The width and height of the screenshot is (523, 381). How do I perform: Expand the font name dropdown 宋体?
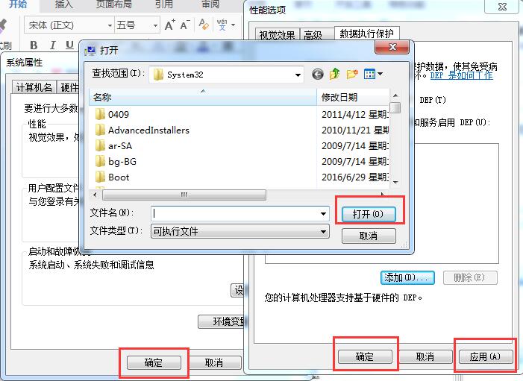110,25
